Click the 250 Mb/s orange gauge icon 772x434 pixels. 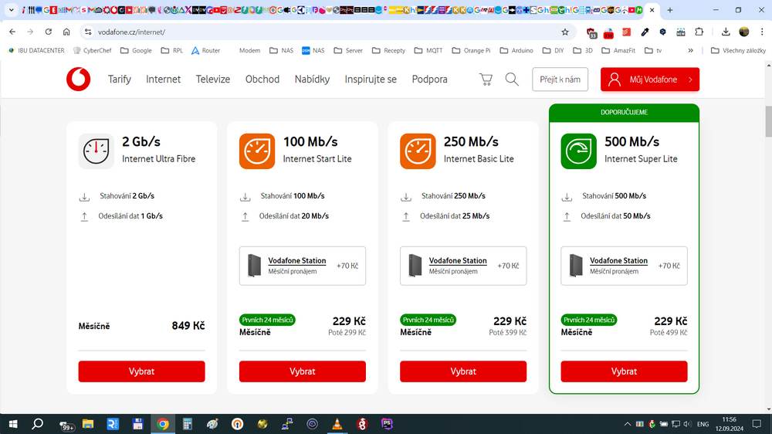point(418,151)
